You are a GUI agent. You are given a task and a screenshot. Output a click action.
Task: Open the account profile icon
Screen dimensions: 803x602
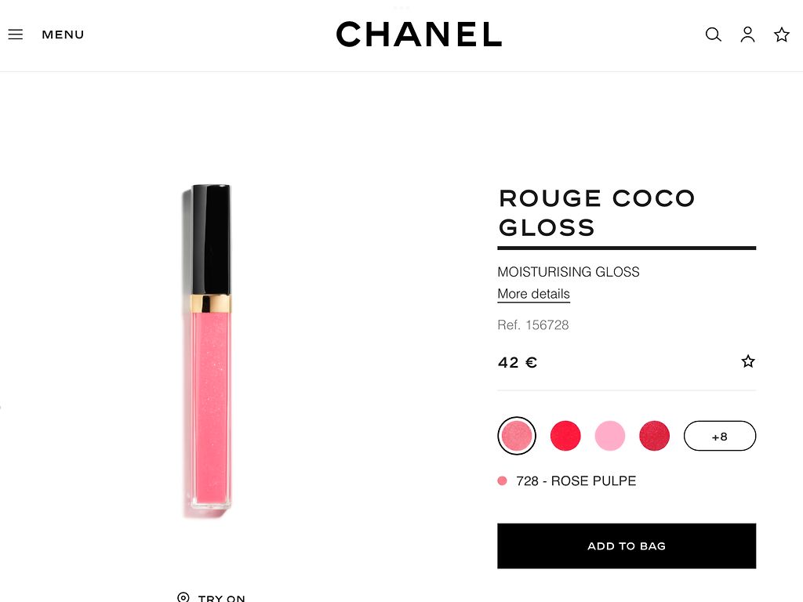[747, 34]
